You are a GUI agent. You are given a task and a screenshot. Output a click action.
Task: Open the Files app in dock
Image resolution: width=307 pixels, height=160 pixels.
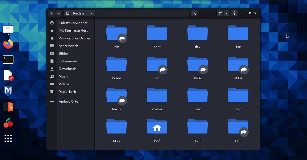pyautogui.click(x=8, y=29)
